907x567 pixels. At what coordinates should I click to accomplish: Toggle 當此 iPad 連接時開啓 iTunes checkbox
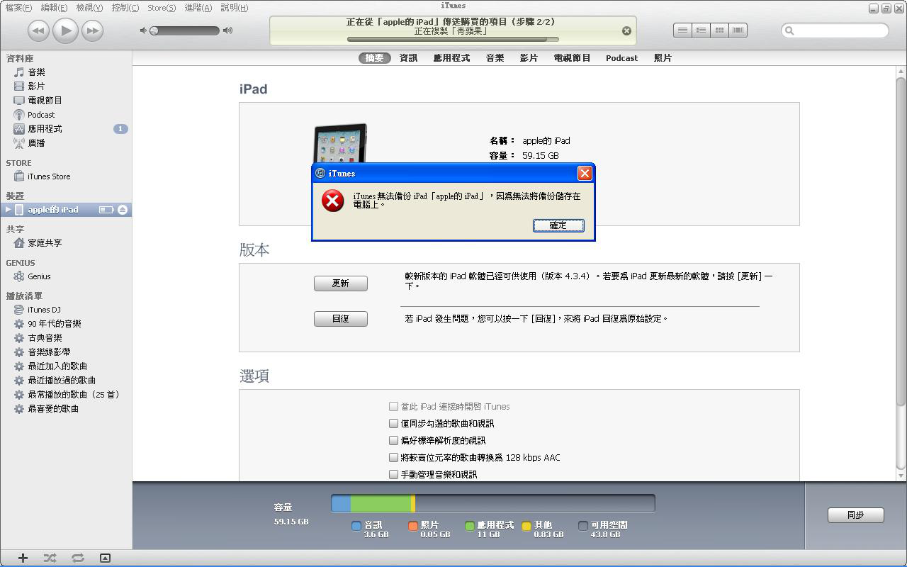[394, 406]
